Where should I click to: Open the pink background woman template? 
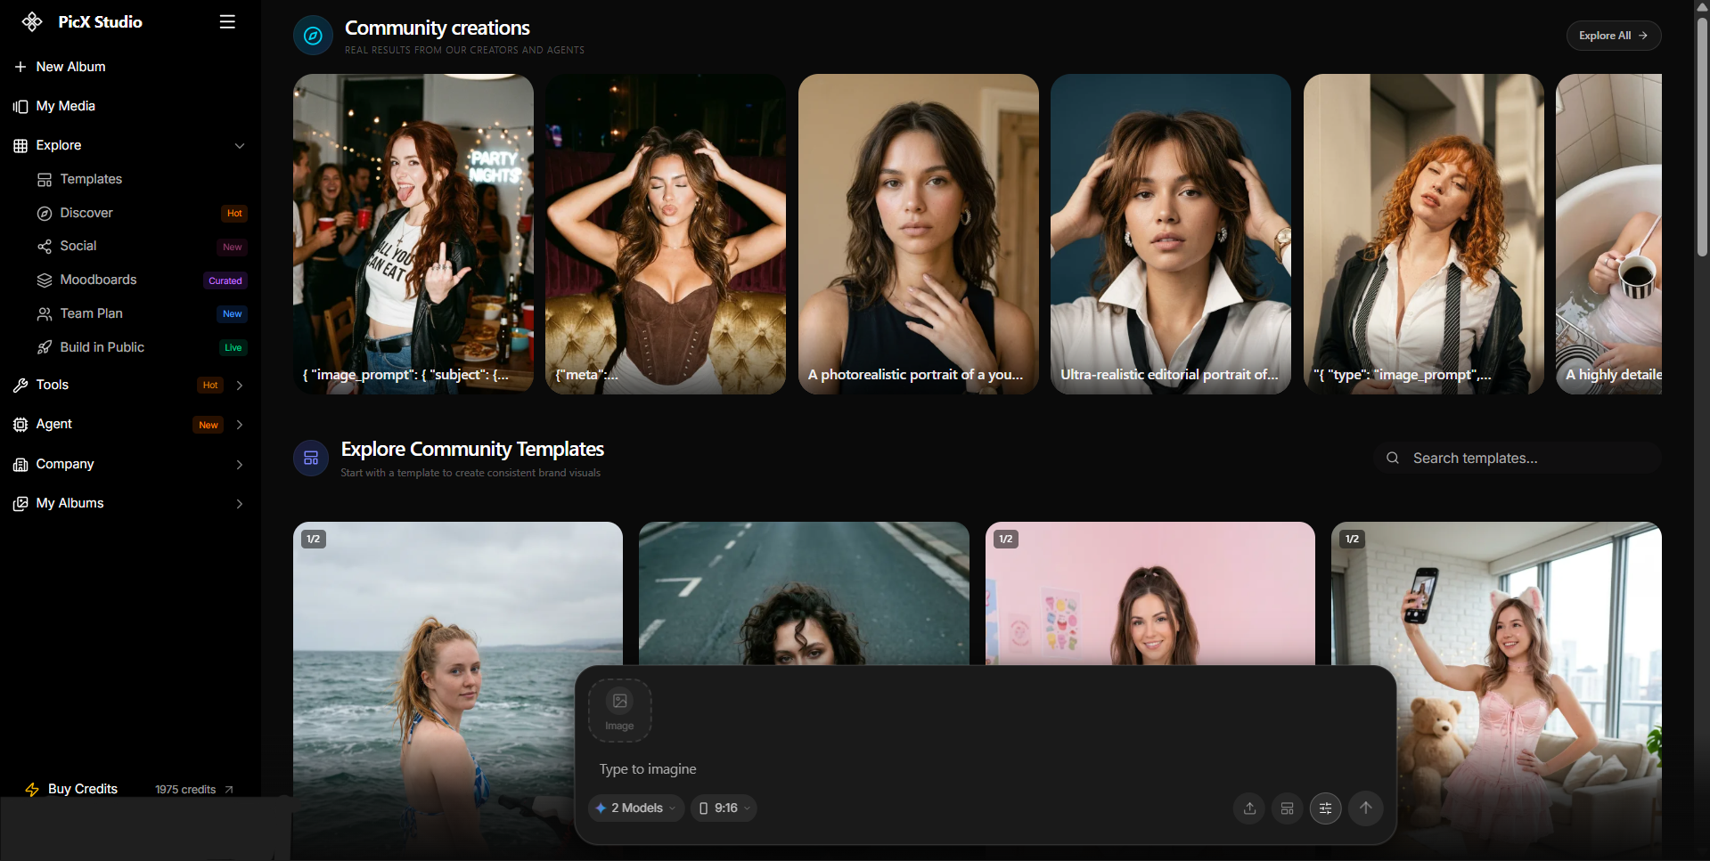pos(1150,593)
